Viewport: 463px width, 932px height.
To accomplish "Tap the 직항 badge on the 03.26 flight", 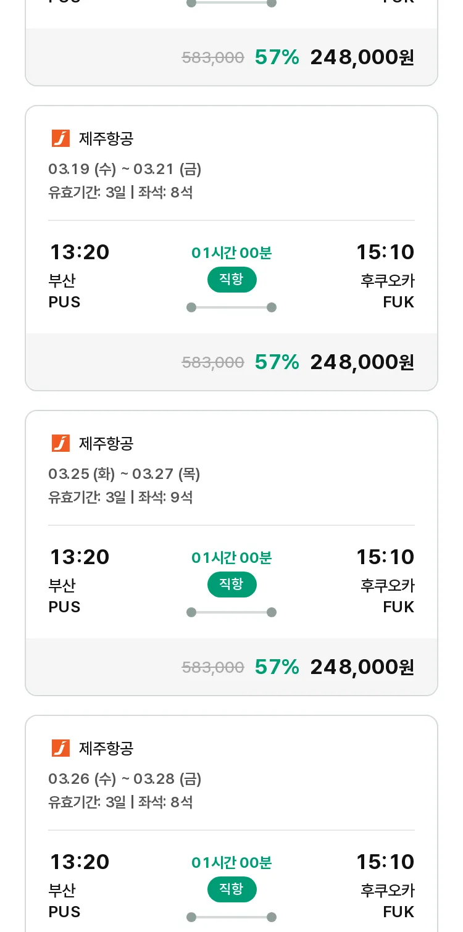I will (x=231, y=889).
